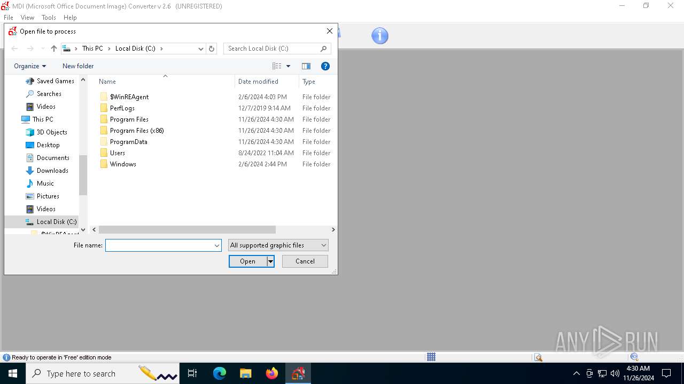
Task: Select the Windows folder
Action: tap(123, 164)
